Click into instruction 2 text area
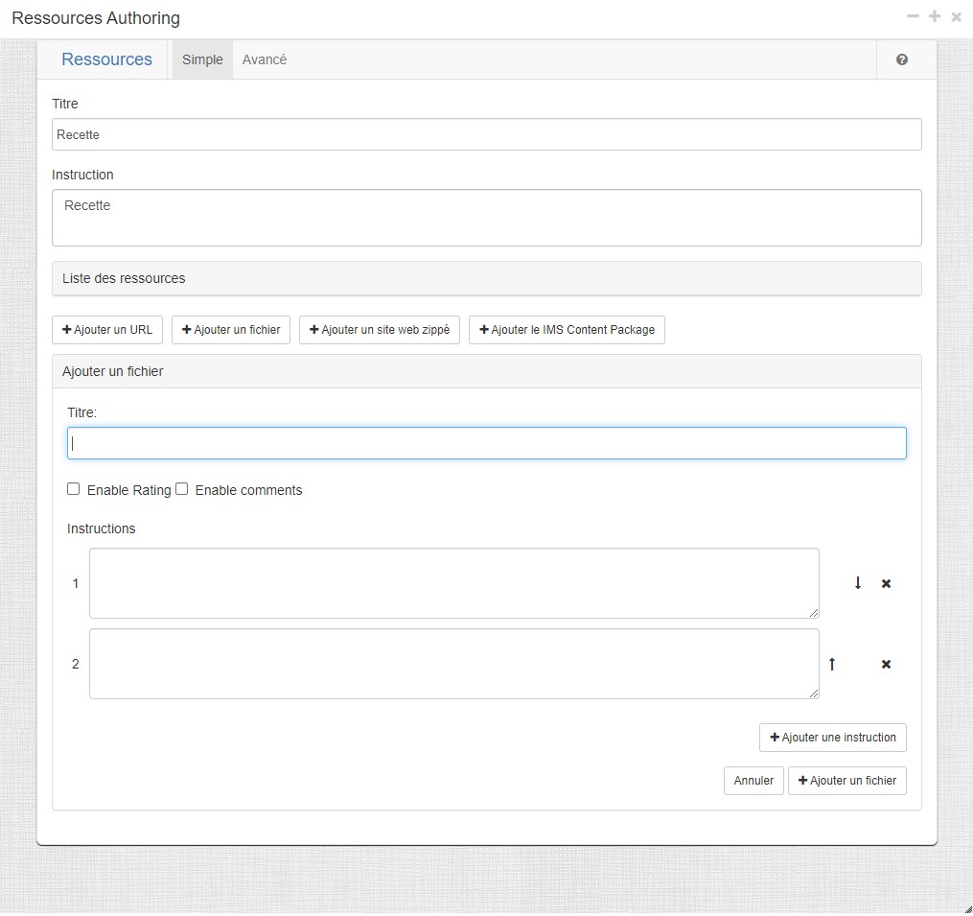973x916 pixels. (x=454, y=664)
